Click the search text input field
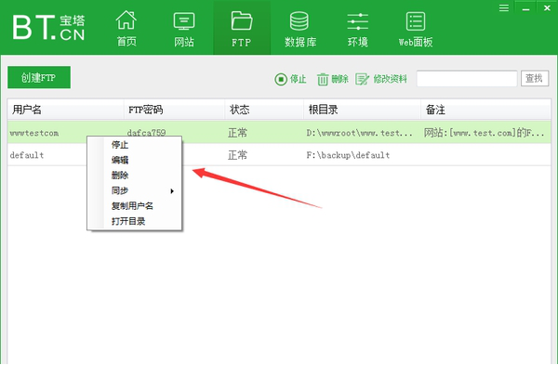The width and height of the screenshot is (558, 378). (x=467, y=80)
